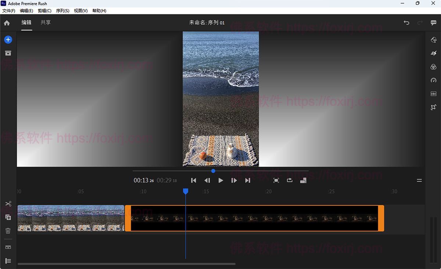Open the Speed panel icon

coord(433,80)
